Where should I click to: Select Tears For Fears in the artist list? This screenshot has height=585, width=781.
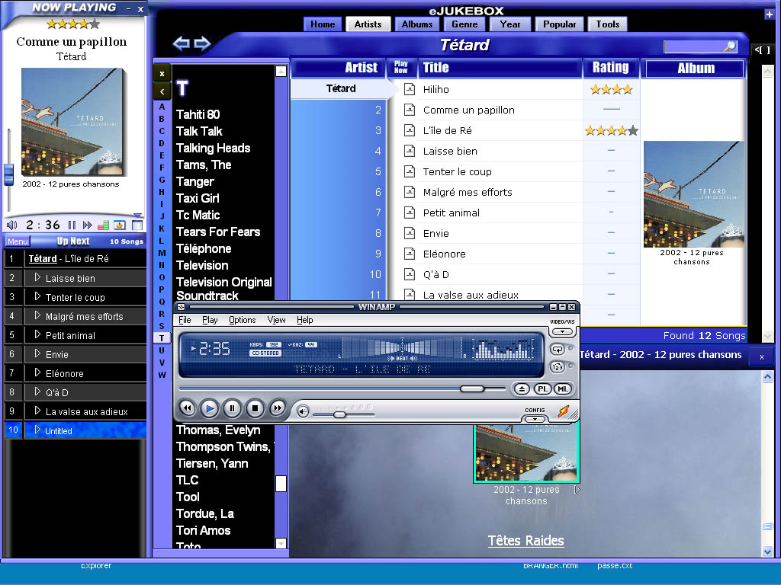218,232
